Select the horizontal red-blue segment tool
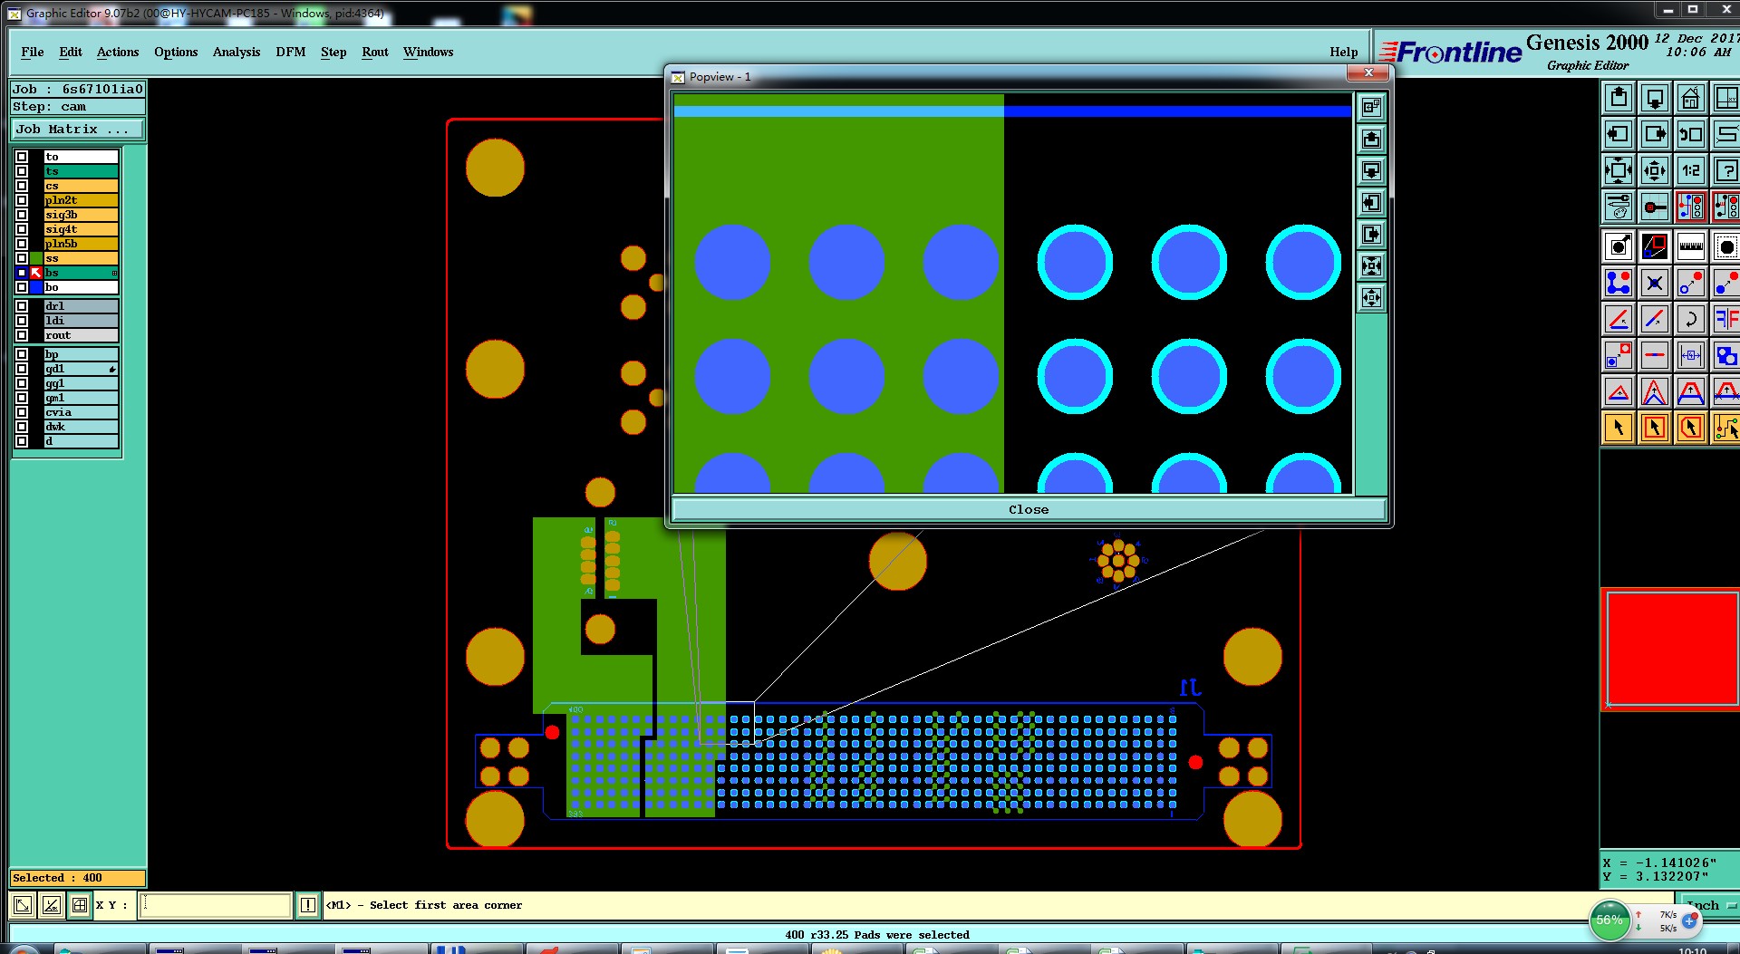Viewport: 1740px width, 954px height. [1655, 355]
